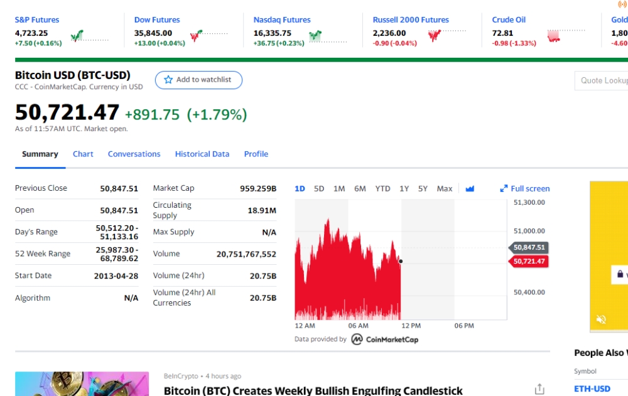The image size is (628, 396).
Task: Open Russell 2000 Futures mini sparkline chart
Action: [447, 36]
